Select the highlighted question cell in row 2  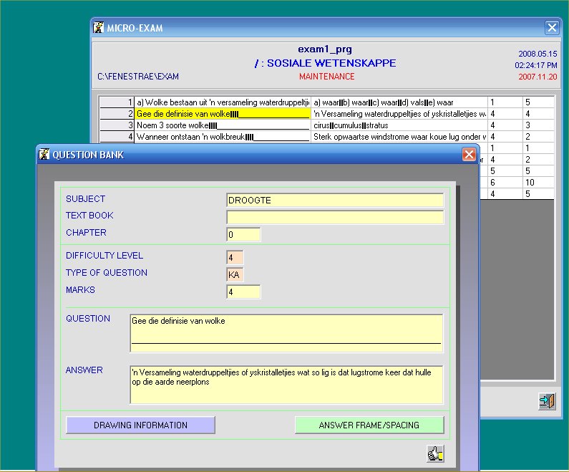click(x=222, y=114)
